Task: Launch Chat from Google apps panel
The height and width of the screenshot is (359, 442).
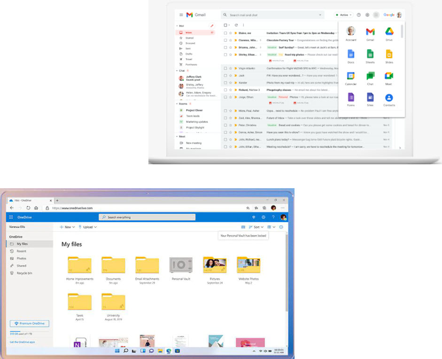Action: [370, 78]
